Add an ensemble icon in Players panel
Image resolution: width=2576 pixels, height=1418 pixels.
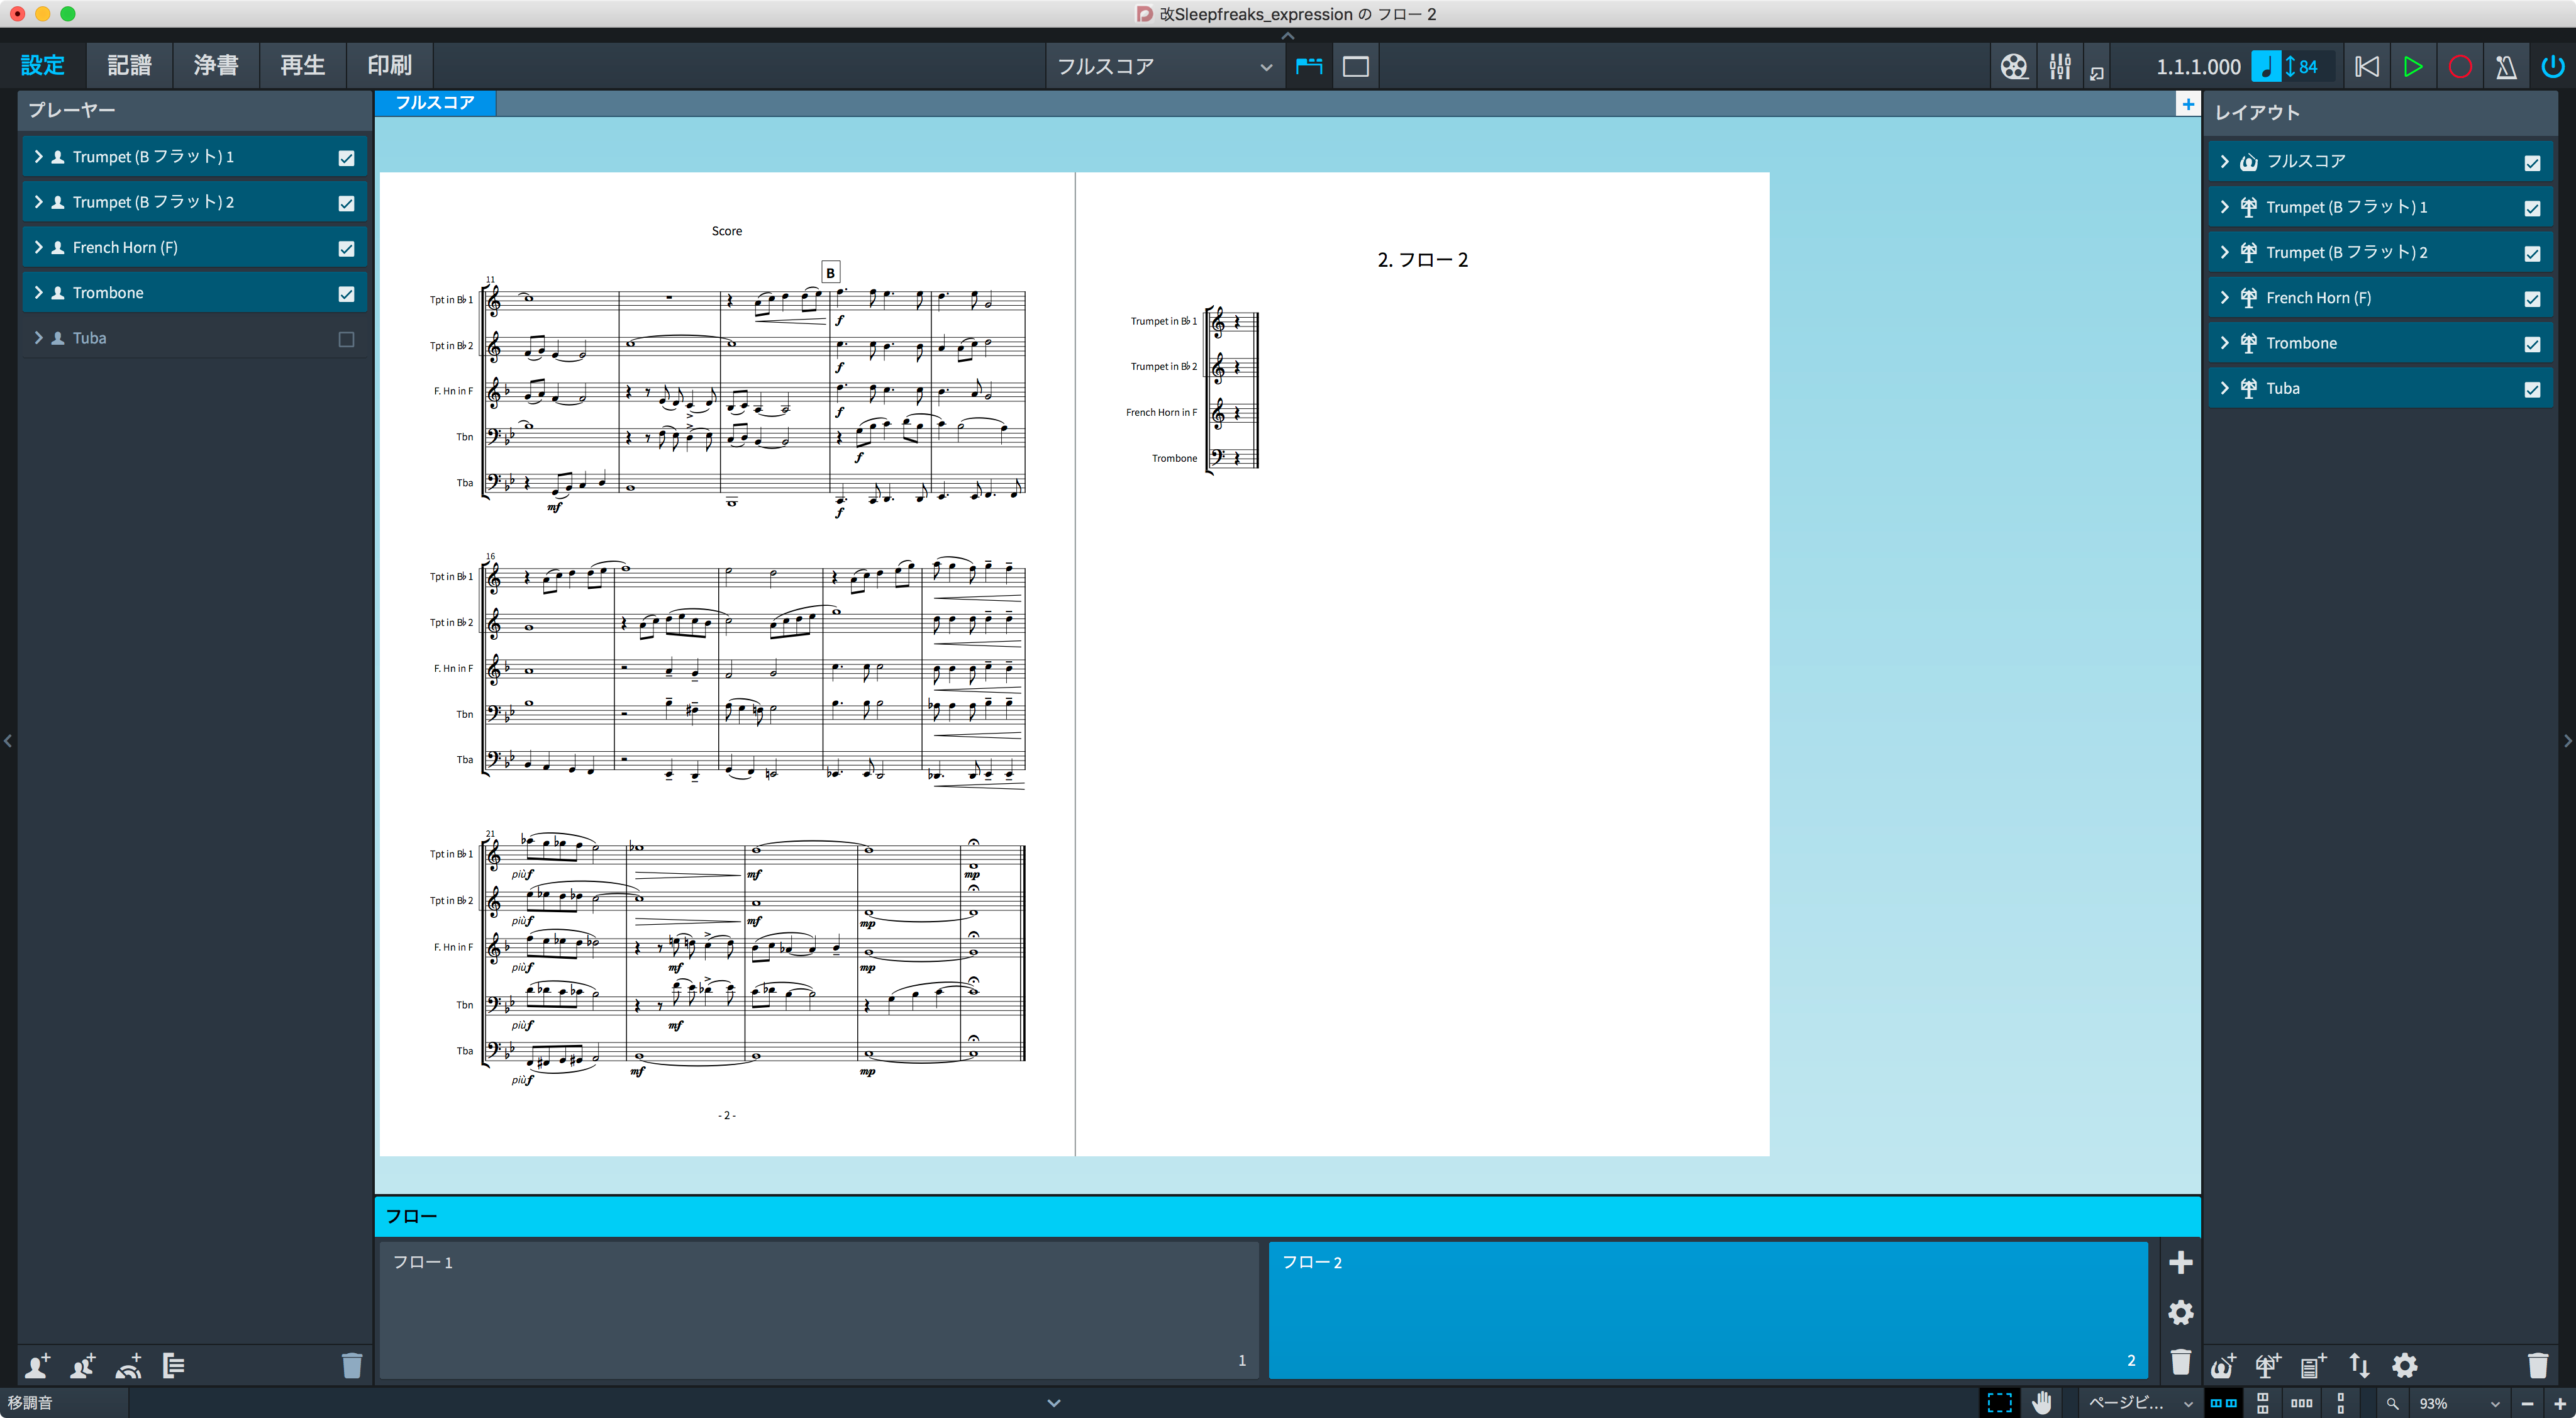tap(129, 1365)
